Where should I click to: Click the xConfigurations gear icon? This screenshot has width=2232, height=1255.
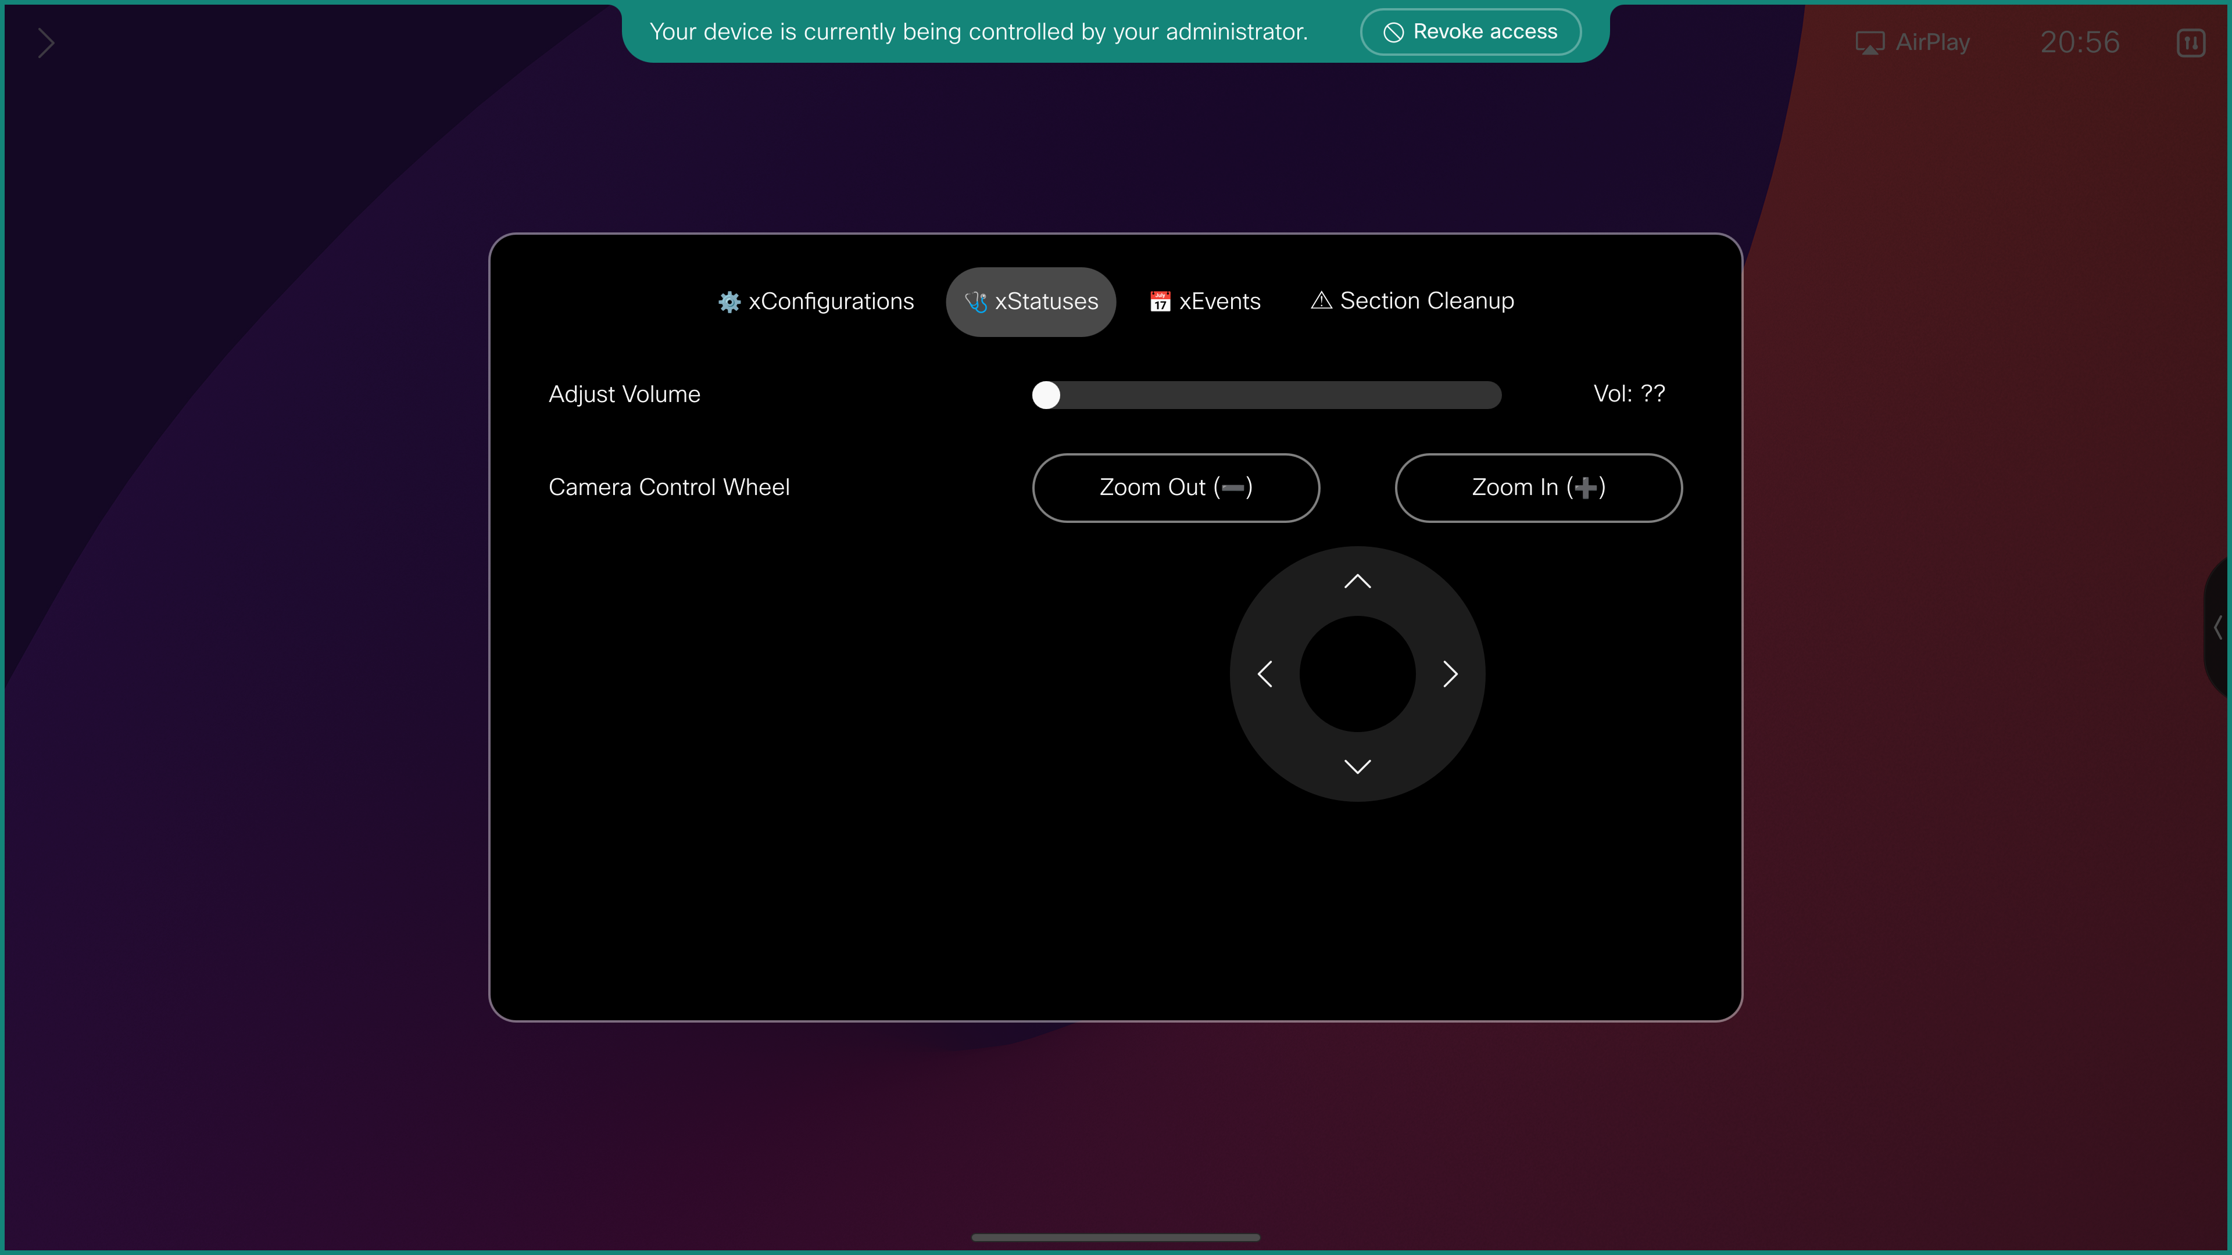[x=729, y=302]
